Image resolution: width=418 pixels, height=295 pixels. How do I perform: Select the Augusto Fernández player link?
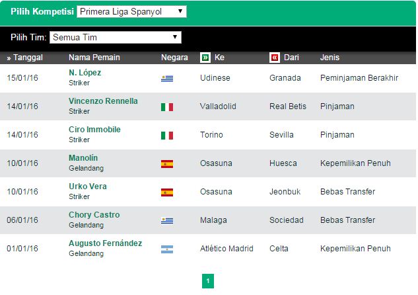tap(105, 243)
